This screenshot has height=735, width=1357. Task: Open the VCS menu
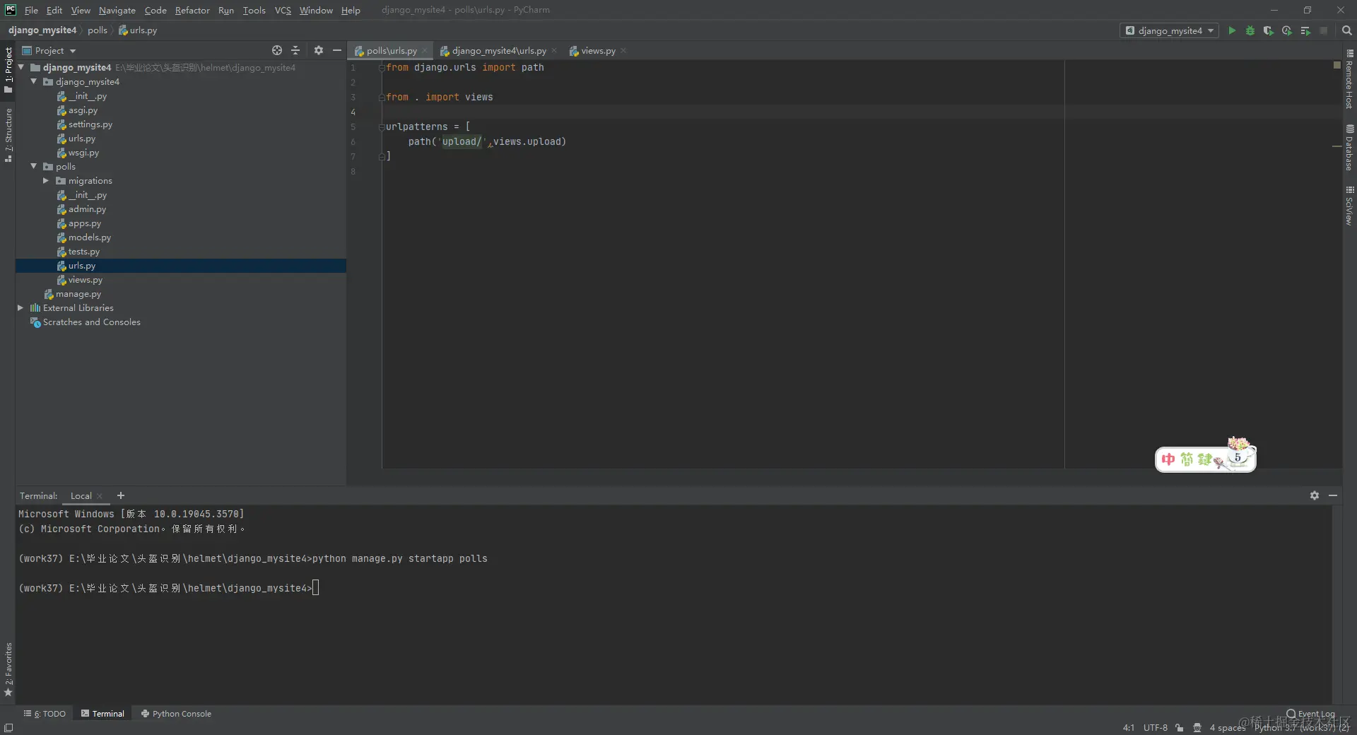[x=283, y=10]
